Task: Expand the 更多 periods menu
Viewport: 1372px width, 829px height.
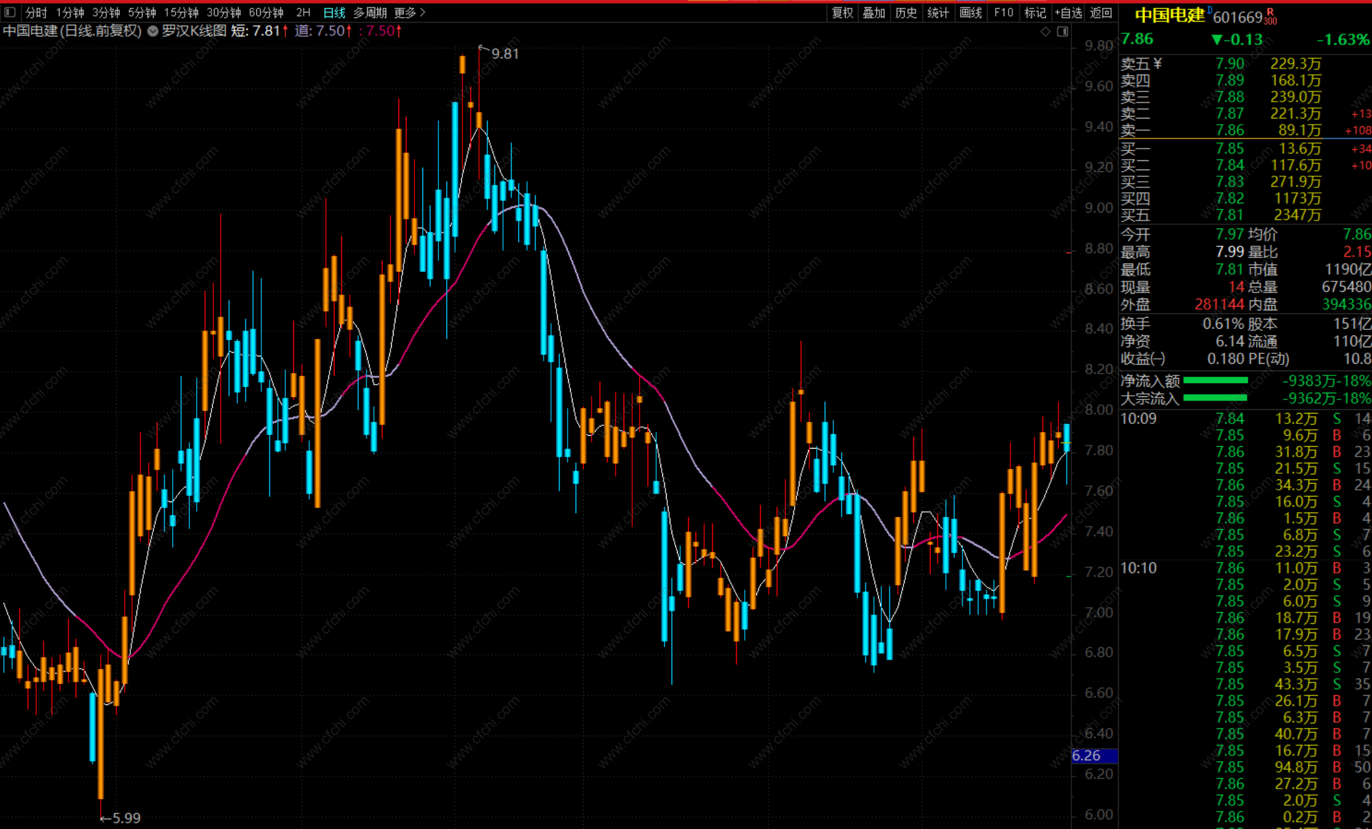Action: [x=410, y=12]
